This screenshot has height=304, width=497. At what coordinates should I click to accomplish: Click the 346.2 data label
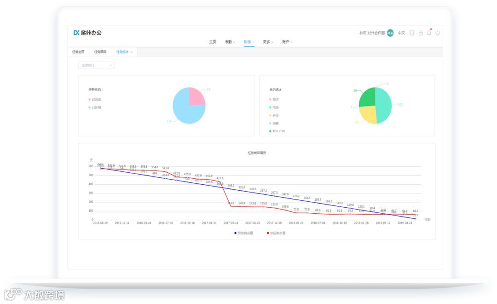click(231, 186)
